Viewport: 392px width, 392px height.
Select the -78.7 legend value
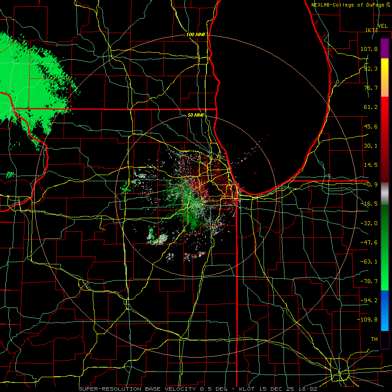tap(369, 281)
